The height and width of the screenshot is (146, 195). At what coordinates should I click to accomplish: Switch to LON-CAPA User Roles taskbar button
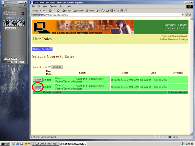coord(73,144)
